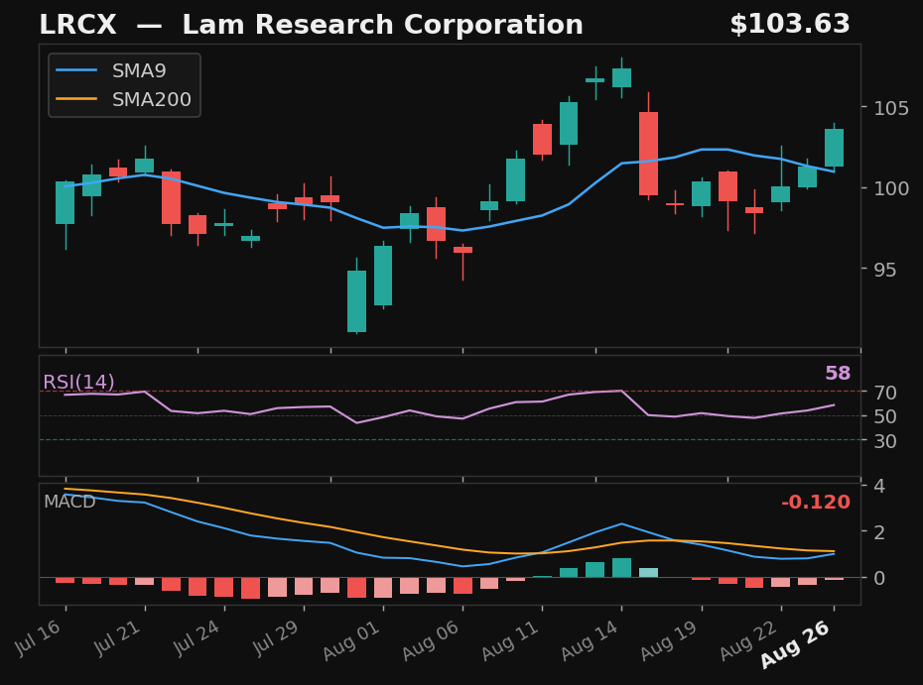Select the SMA200 legend label

pos(151,99)
